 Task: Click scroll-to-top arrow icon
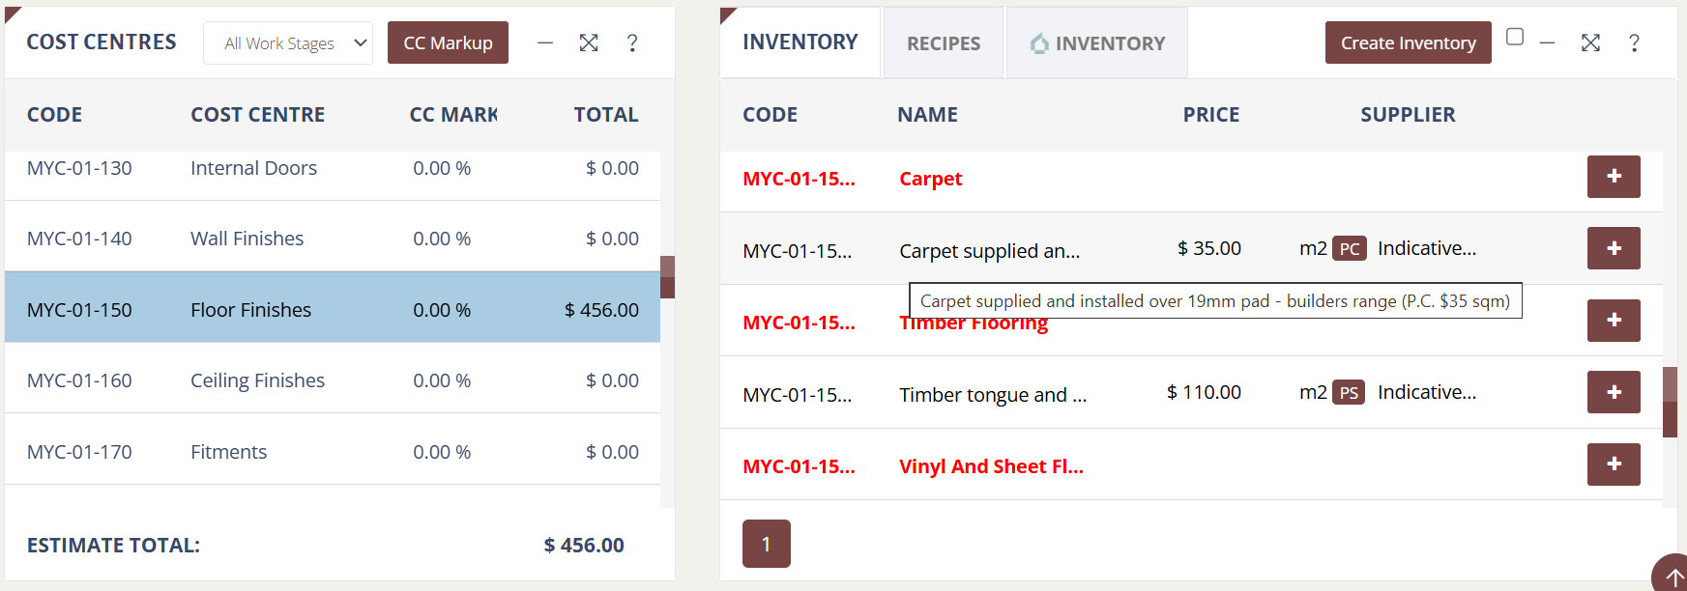point(1671,574)
